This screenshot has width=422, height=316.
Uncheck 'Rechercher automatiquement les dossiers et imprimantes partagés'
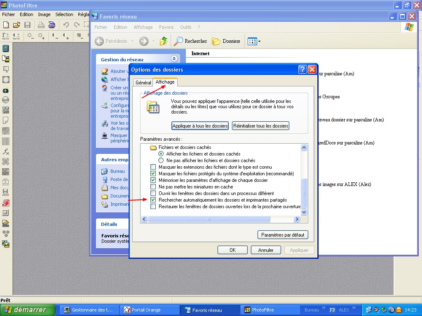click(153, 200)
